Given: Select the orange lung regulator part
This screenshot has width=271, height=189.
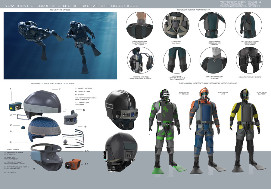Looking at the screenshot, I should [x=73, y=164].
